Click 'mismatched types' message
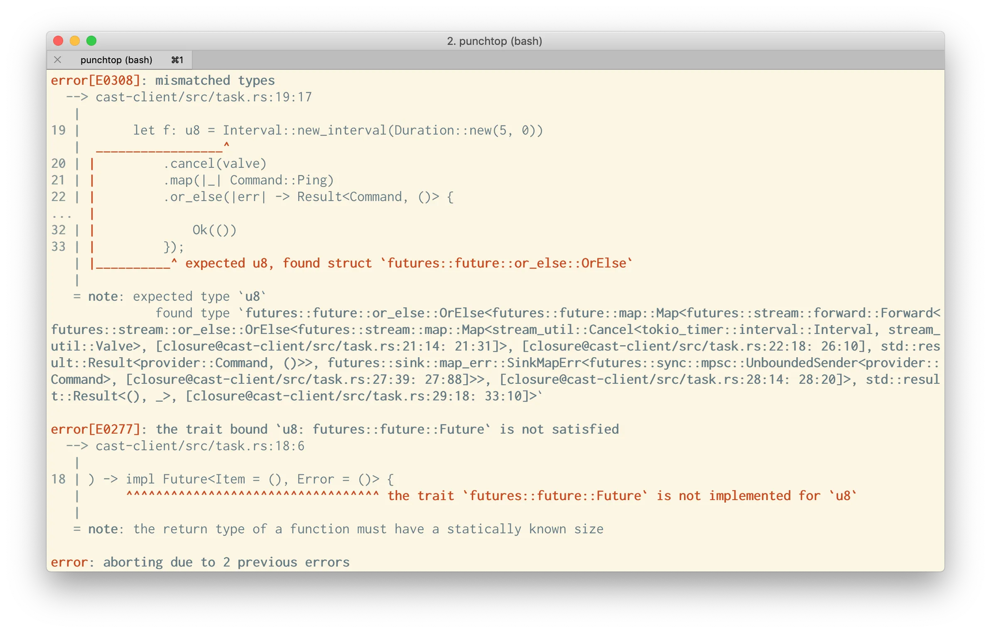Screen dimensions: 991x633 point(215,81)
